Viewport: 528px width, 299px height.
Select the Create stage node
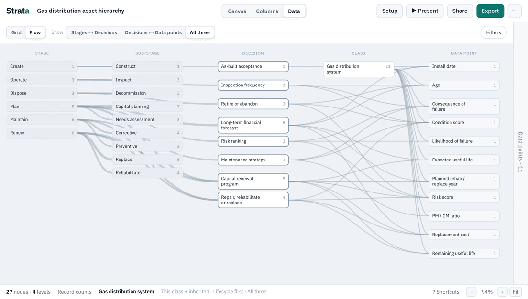click(x=42, y=66)
